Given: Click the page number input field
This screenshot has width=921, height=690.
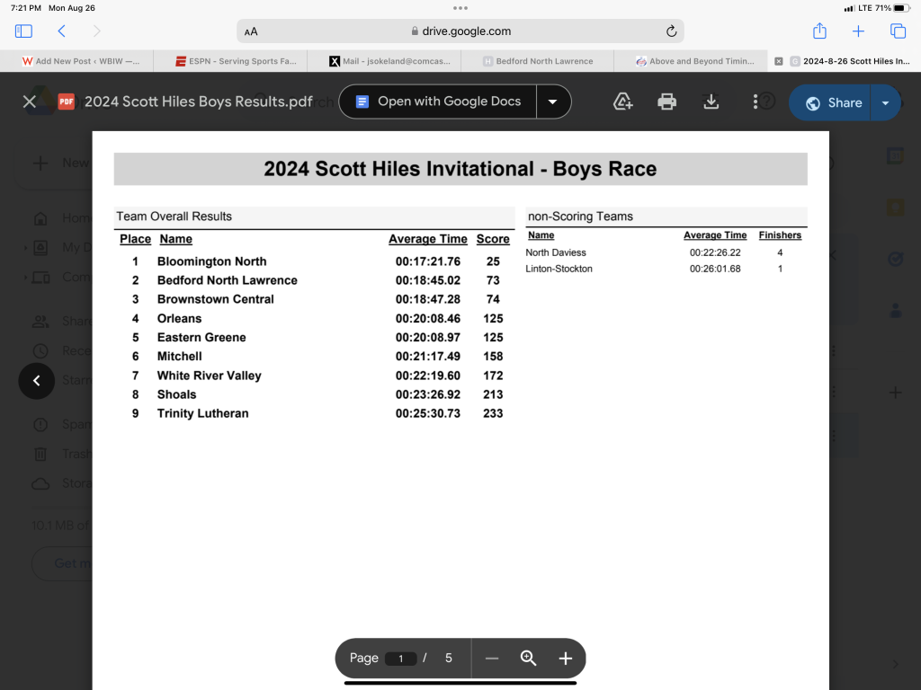Looking at the screenshot, I should 400,659.
